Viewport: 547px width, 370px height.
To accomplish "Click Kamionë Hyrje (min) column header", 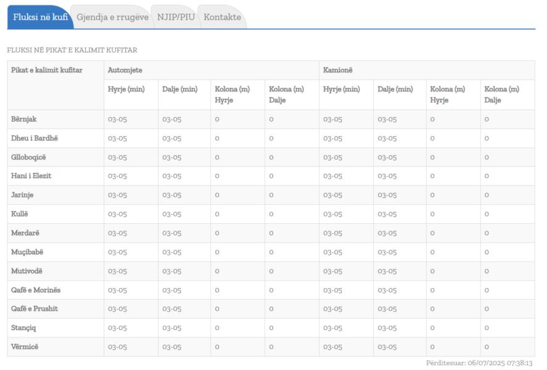I will click(x=342, y=89).
